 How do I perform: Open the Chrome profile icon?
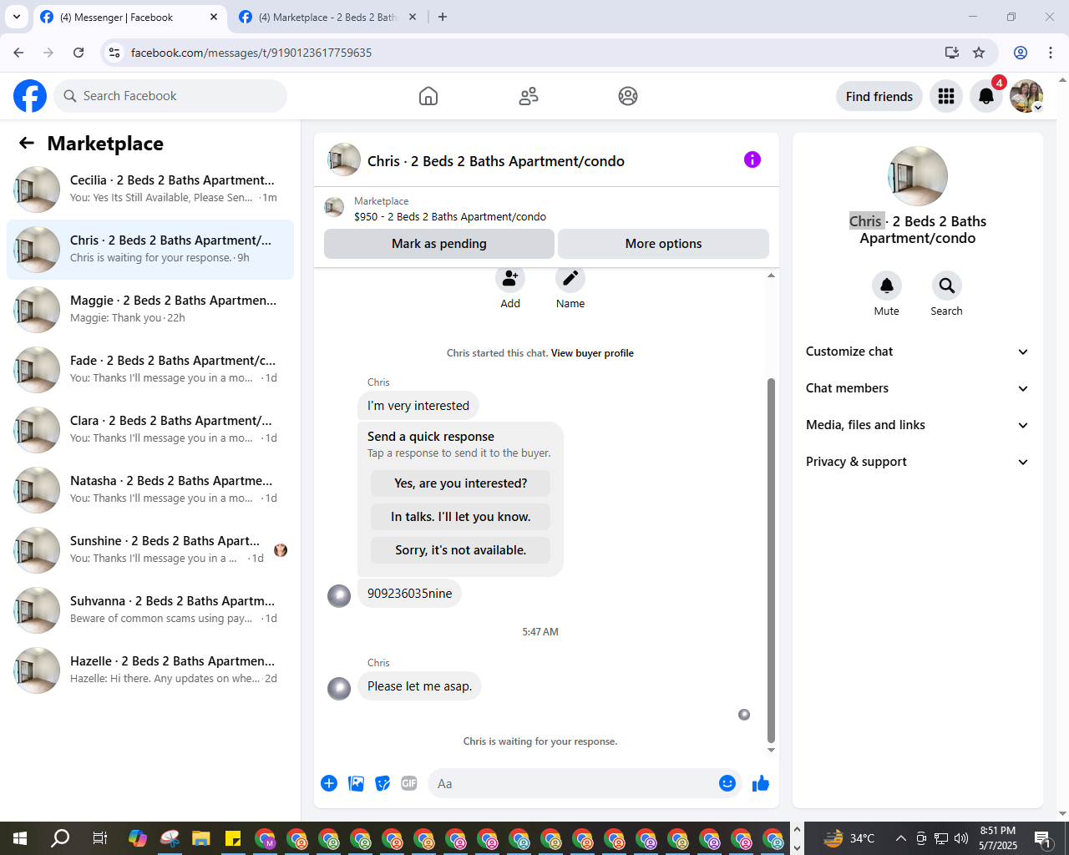[x=1021, y=53]
